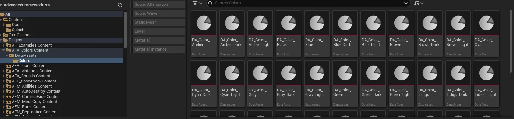
Task: Select the AFA_Sounds Content folder
Action: [x=62, y=76]
